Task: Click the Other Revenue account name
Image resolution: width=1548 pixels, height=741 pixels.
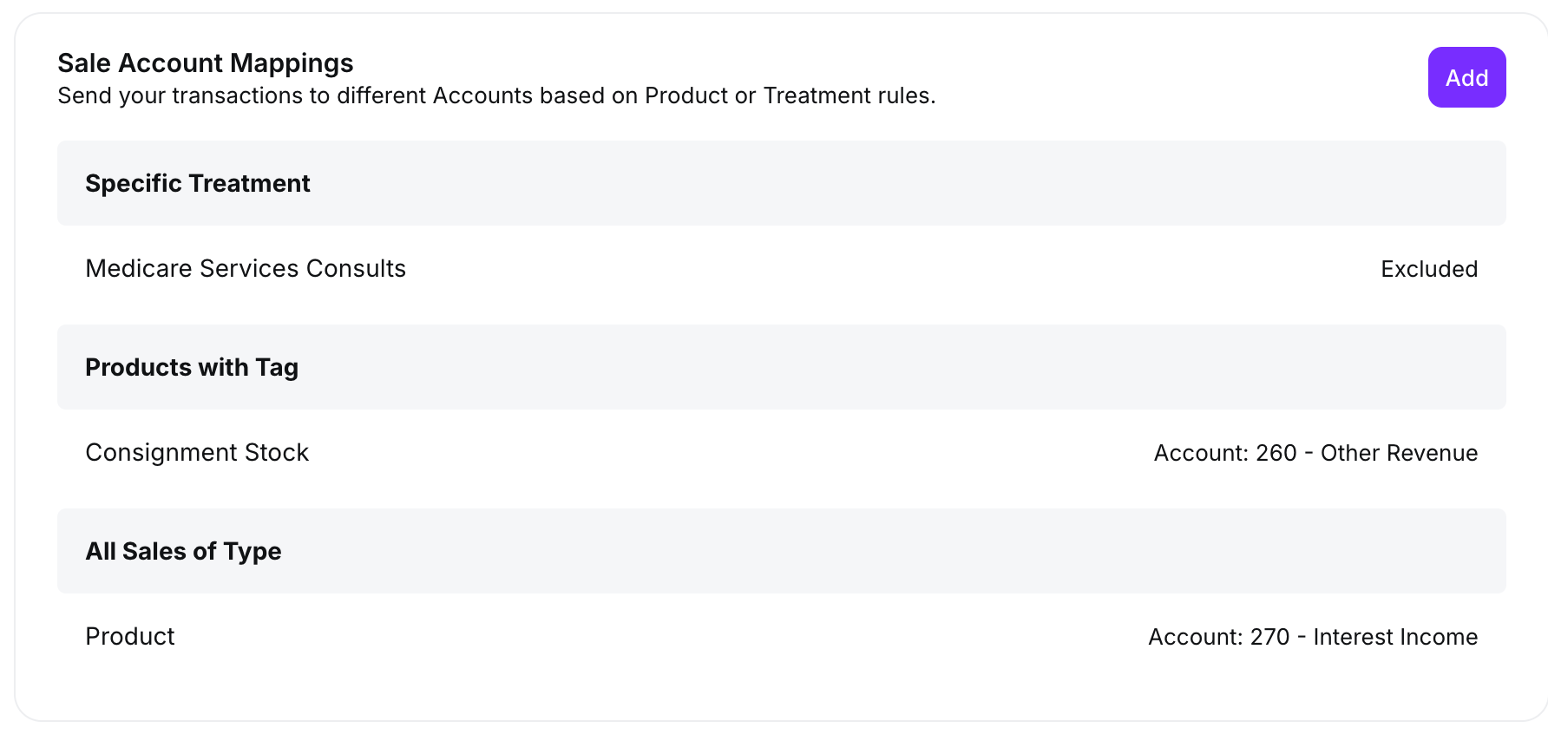Action: pos(1399,453)
